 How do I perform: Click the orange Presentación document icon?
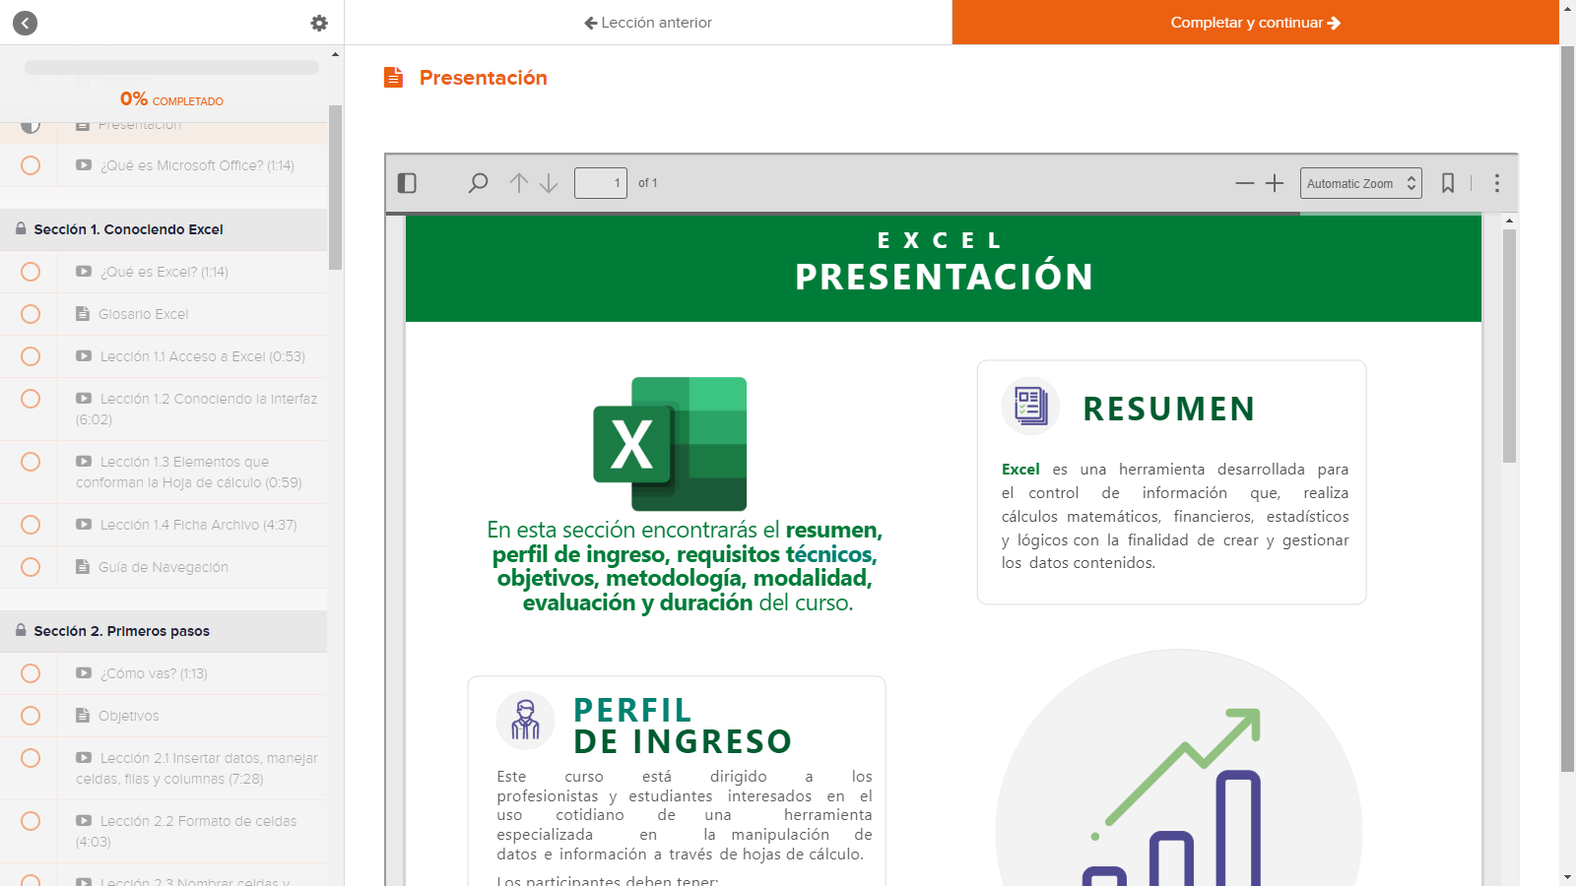pos(393,77)
